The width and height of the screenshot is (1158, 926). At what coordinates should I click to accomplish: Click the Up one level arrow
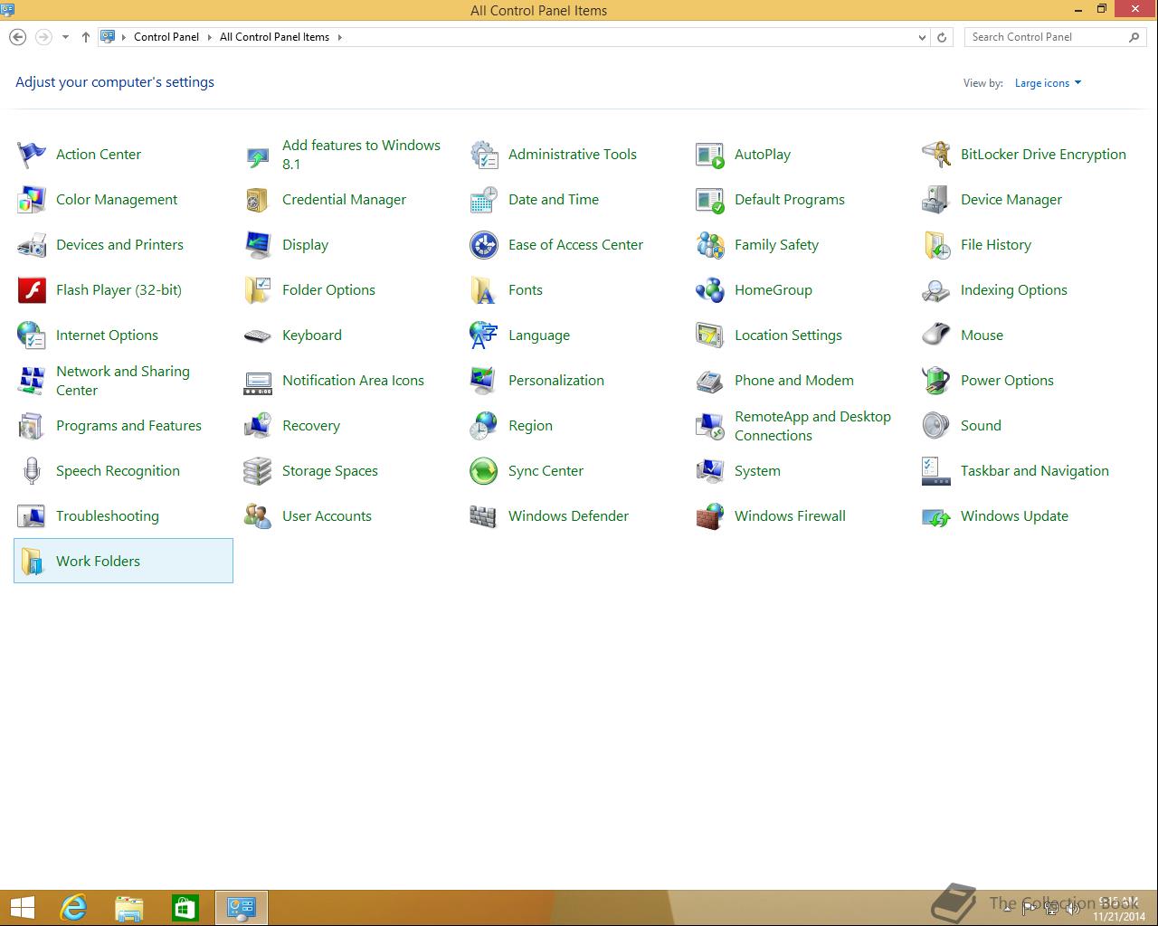point(86,37)
